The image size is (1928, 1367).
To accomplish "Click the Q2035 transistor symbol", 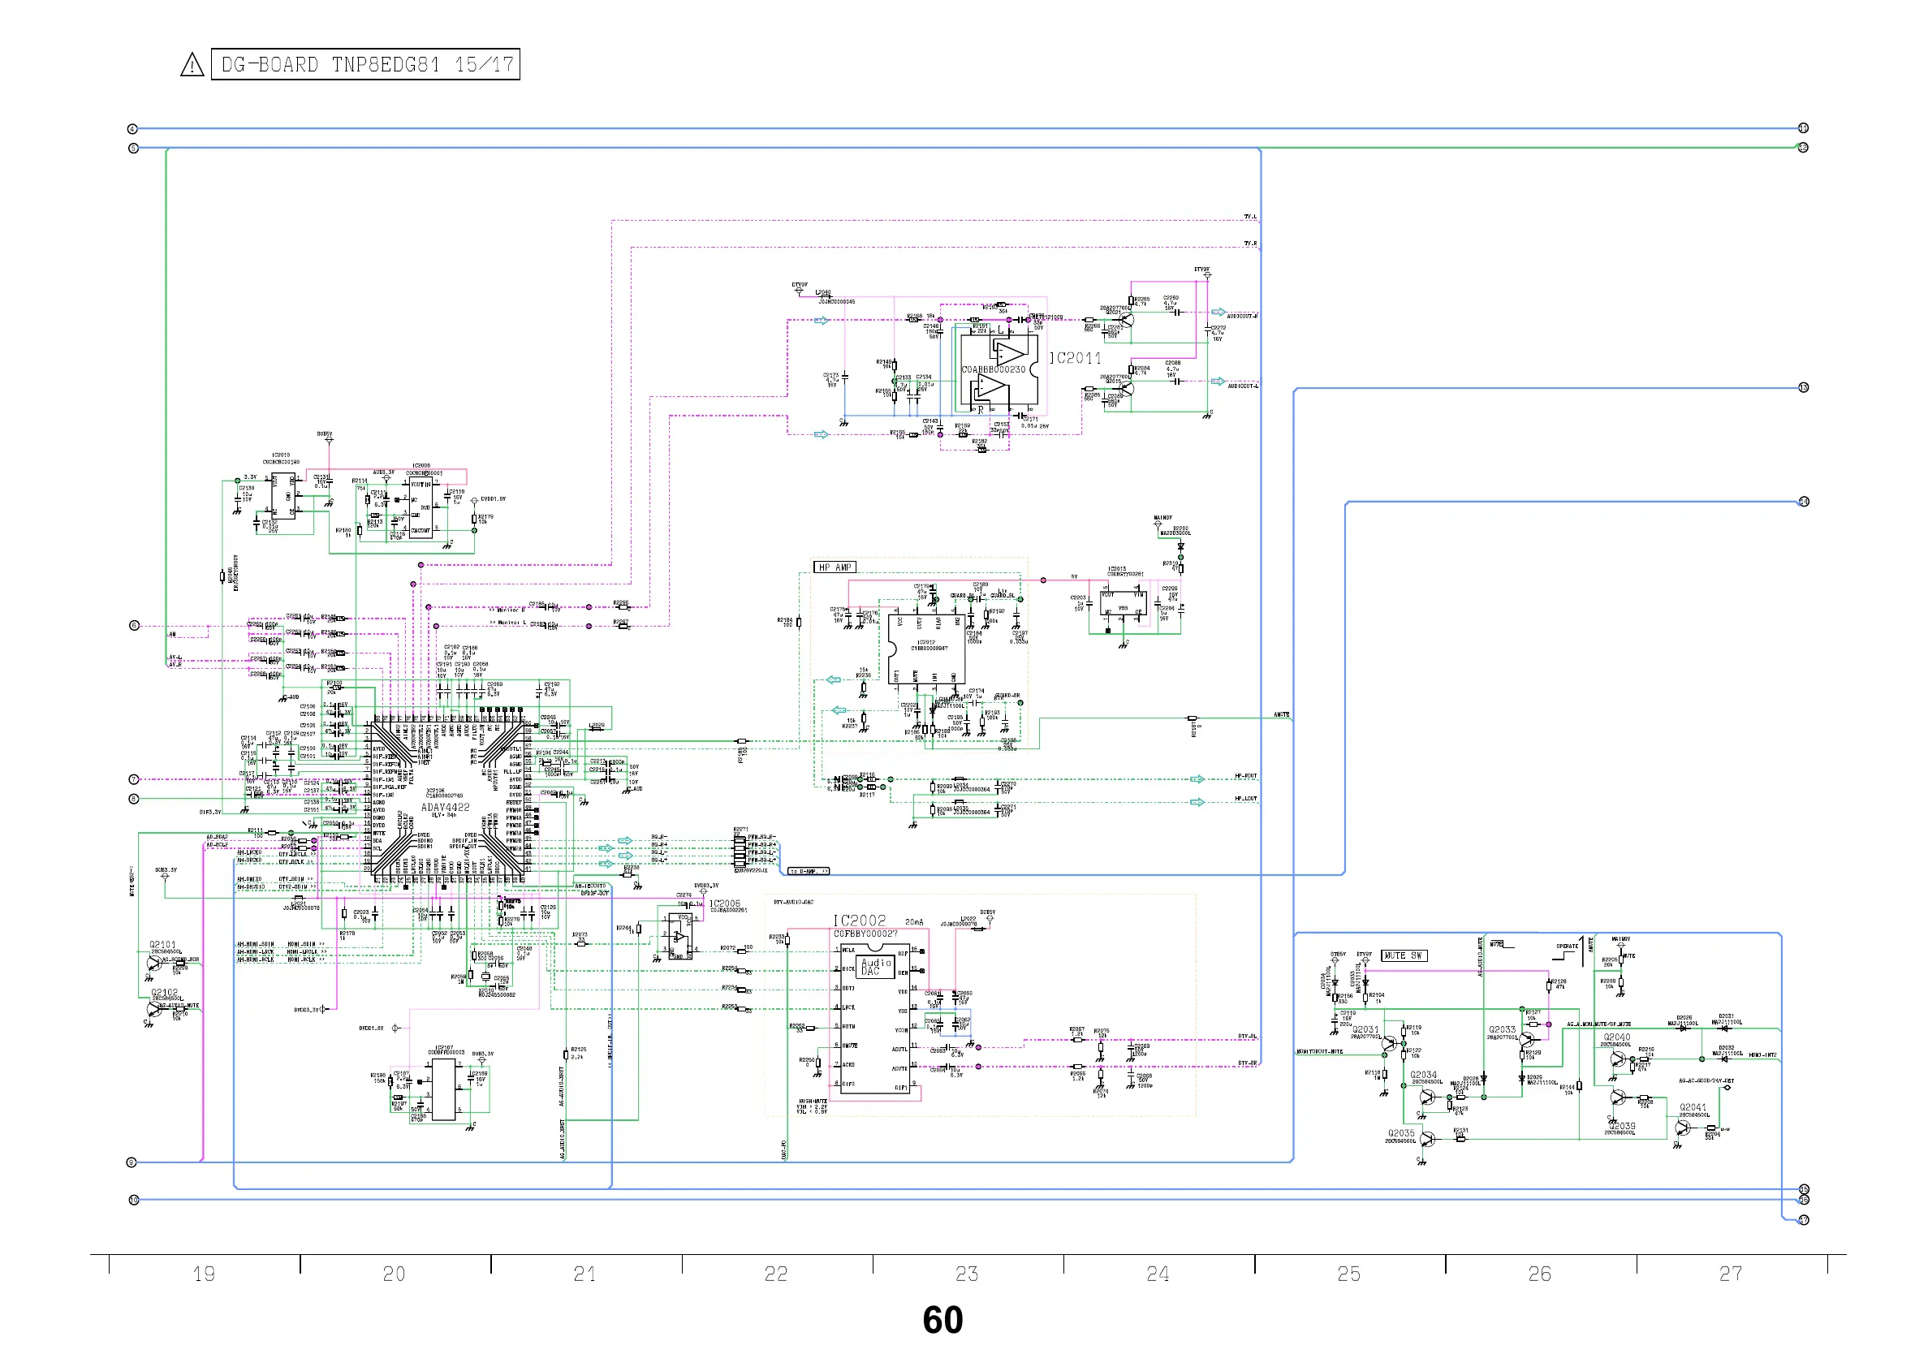I will click(x=1427, y=1139).
